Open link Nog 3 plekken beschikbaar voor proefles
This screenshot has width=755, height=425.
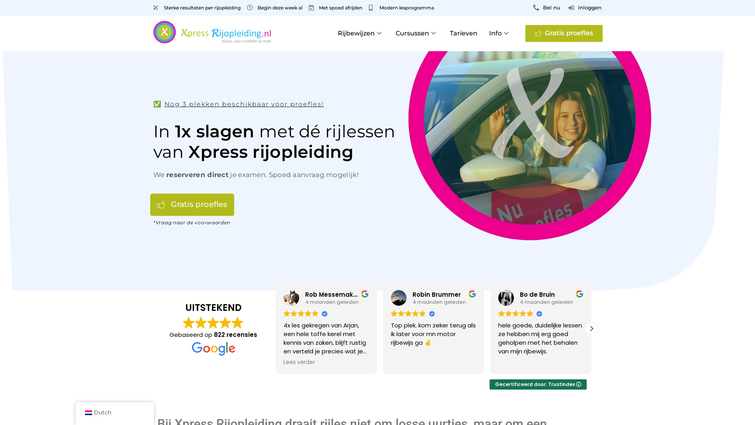pos(244,104)
